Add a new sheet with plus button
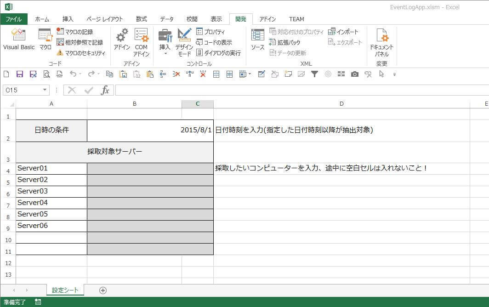Viewport: 489px width, 307px height. click(x=103, y=290)
